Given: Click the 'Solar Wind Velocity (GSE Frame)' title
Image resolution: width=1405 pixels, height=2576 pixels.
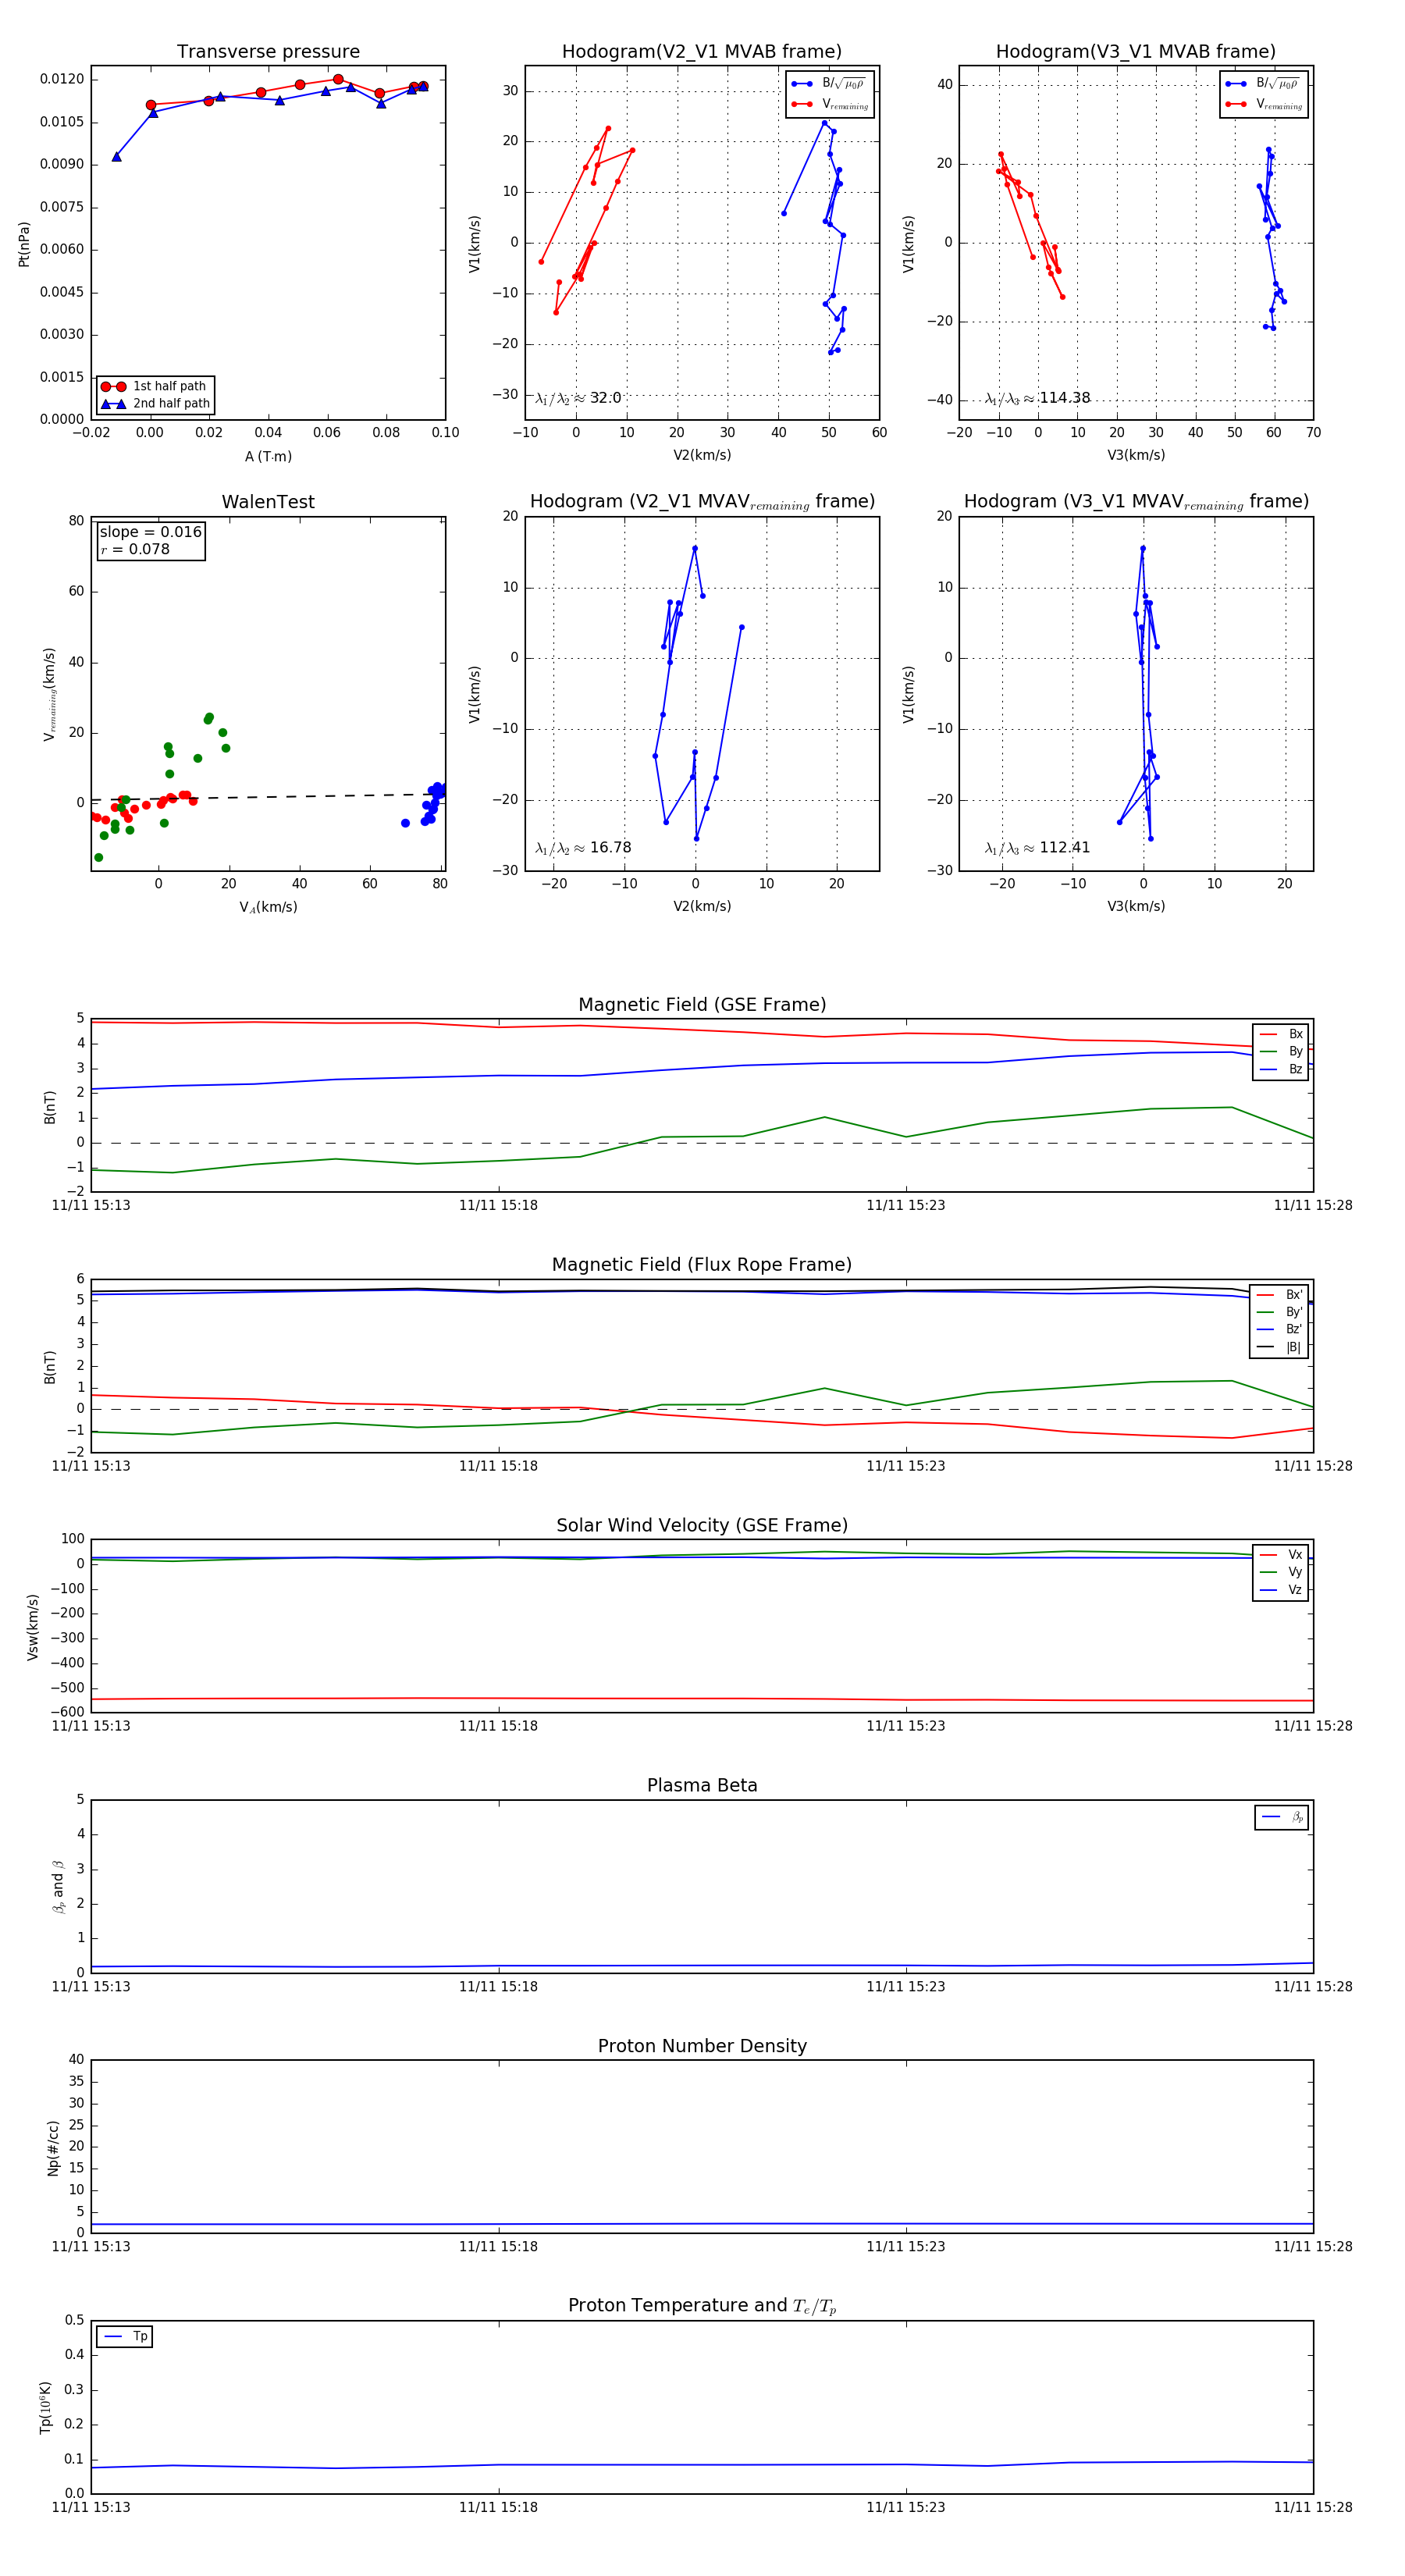Looking at the screenshot, I should (x=702, y=1525).
